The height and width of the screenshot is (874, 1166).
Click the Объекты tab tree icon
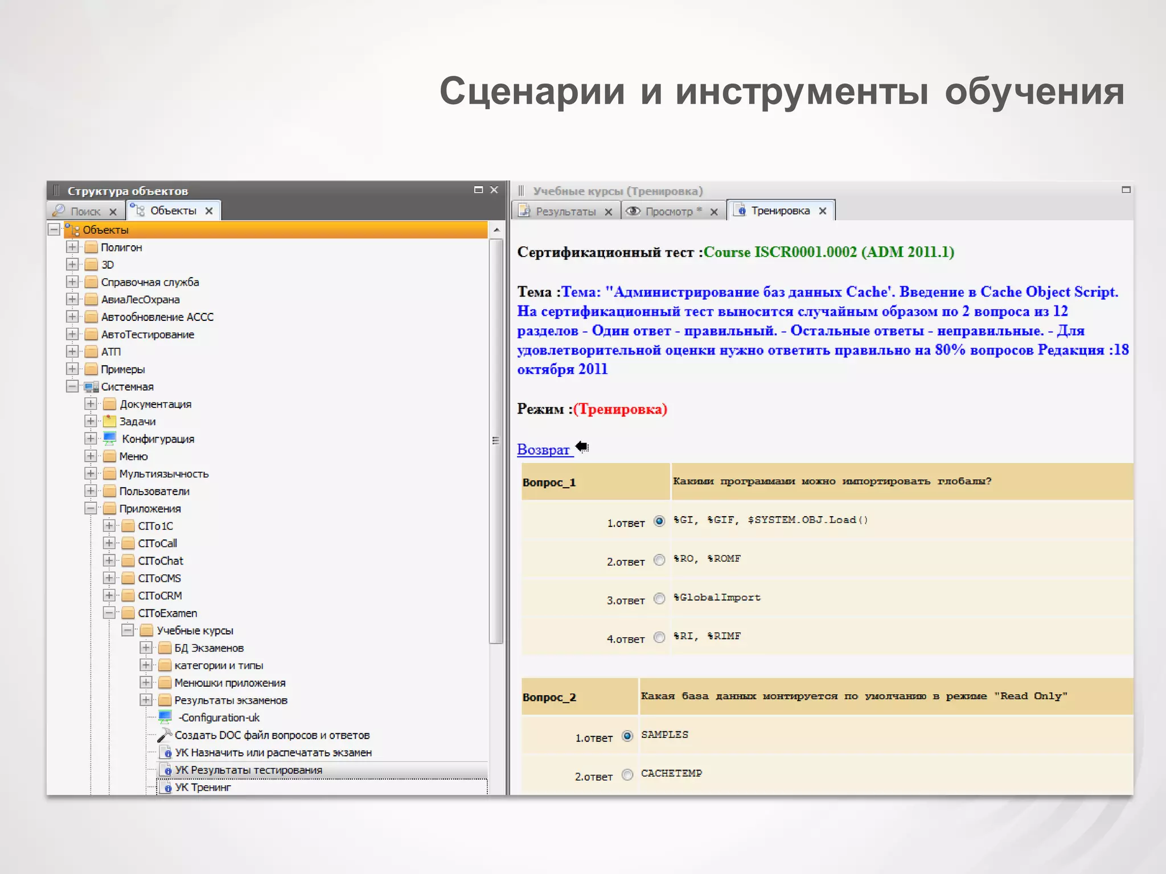pyautogui.click(x=137, y=211)
